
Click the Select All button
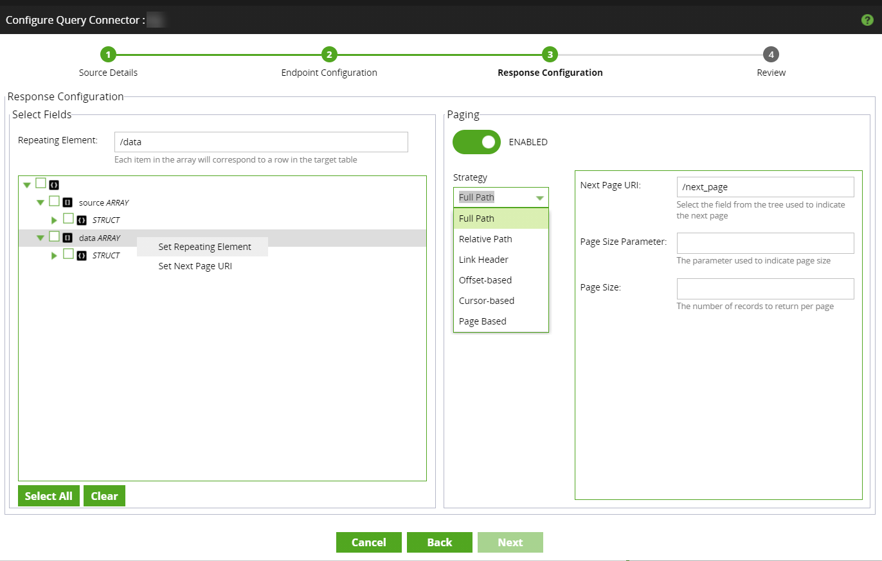pos(49,496)
